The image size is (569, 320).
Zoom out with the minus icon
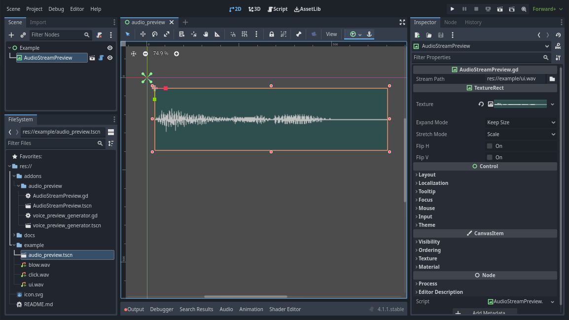(x=145, y=54)
